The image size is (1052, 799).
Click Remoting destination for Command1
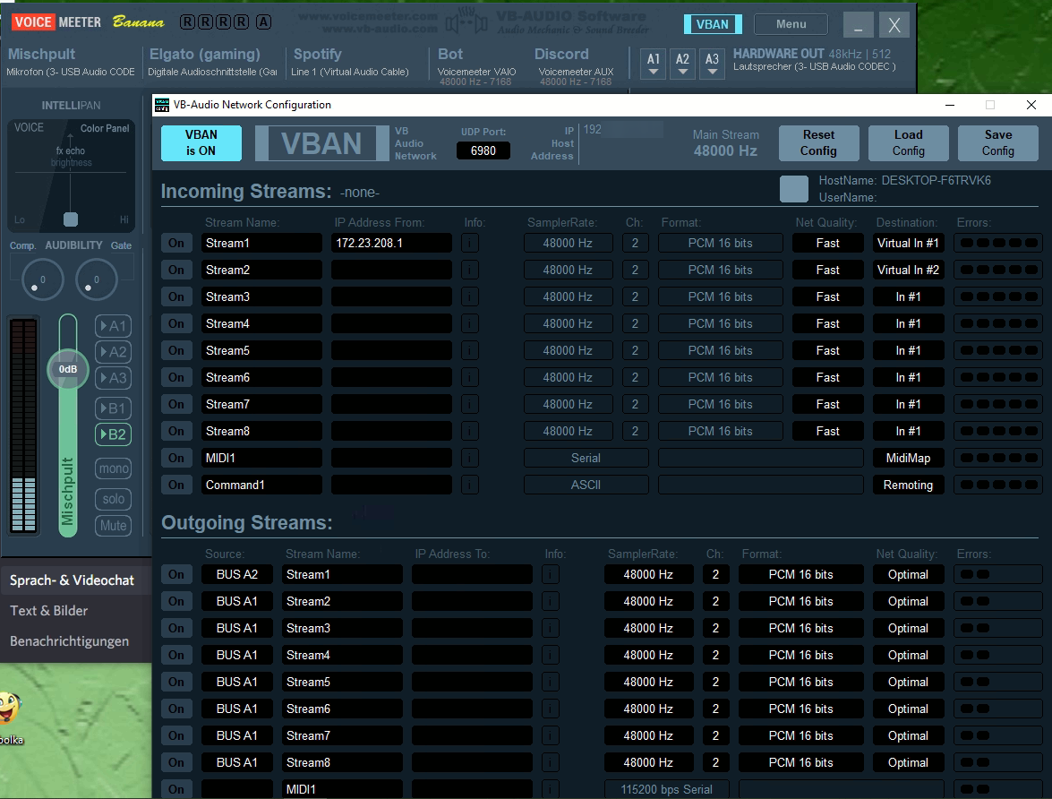tap(909, 485)
